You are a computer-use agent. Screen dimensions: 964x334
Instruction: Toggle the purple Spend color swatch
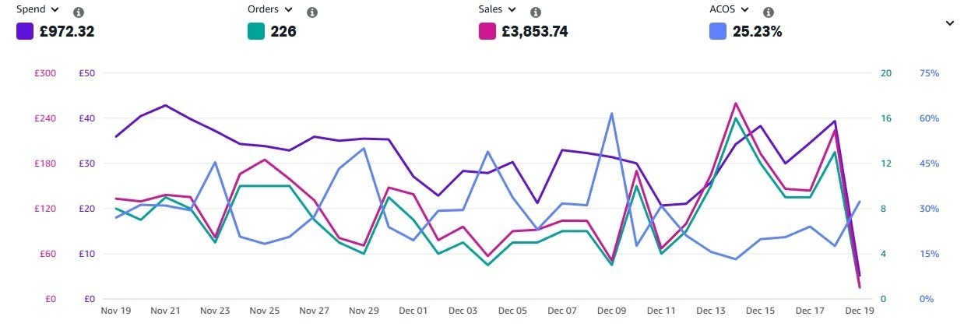pyautogui.click(x=24, y=32)
